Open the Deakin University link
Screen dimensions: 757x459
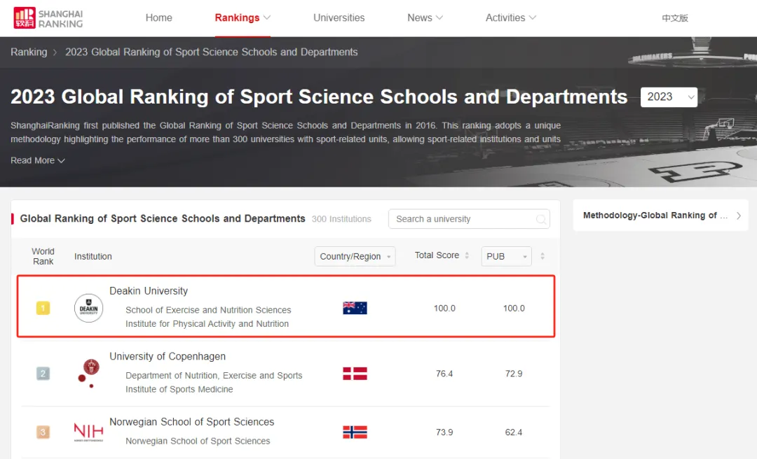(149, 291)
